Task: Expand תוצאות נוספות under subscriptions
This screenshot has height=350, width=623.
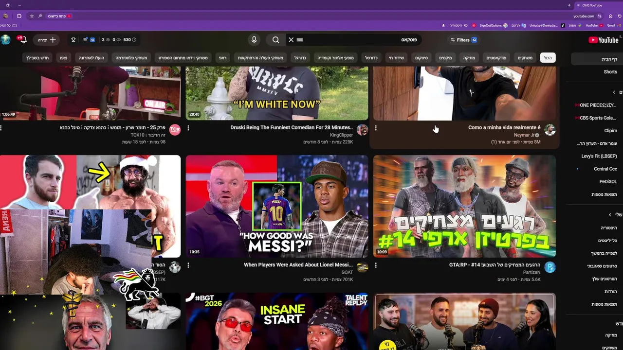Action: pyautogui.click(x=604, y=194)
